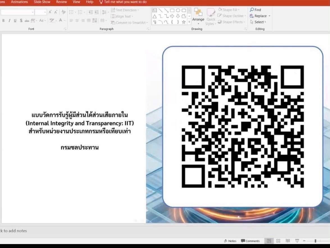Toggle text Shadow effect
Image resolution: width=330 pixels, height=248 pixels.
point(21,21)
